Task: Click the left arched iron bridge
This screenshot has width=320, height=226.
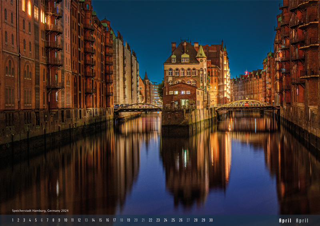Action: [138, 107]
